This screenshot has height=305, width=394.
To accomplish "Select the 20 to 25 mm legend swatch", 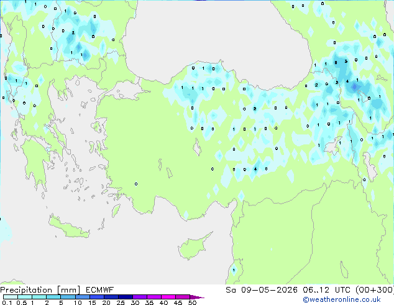I will pyautogui.click(x=111, y=297).
